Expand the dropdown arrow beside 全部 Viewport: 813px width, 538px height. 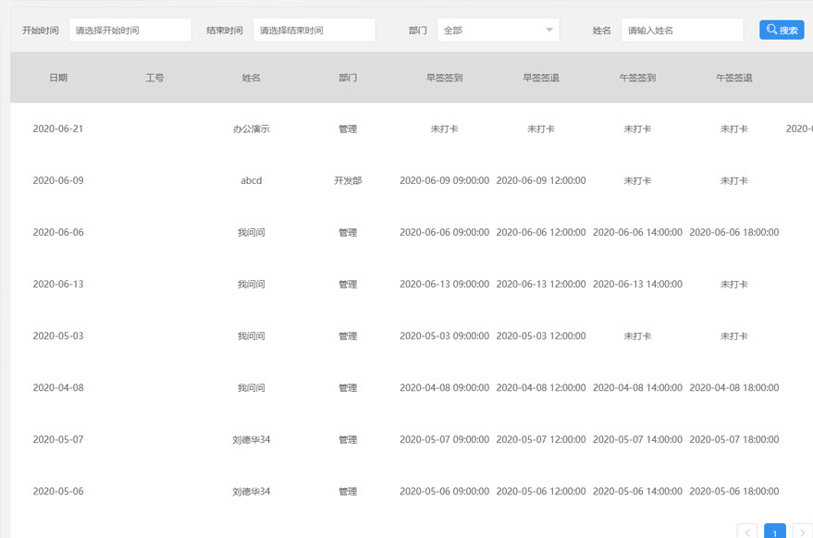[549, 30]
